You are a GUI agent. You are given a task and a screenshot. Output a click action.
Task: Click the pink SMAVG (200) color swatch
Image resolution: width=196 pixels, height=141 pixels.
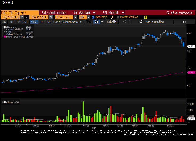(5, 36)
